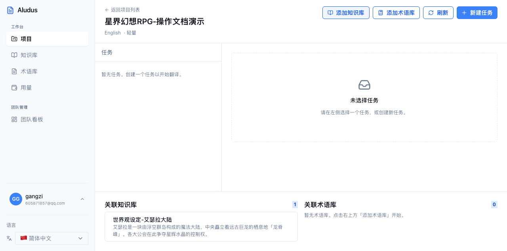
Task: Click the 返回项目列表 back link
Action: click(122, 10)
